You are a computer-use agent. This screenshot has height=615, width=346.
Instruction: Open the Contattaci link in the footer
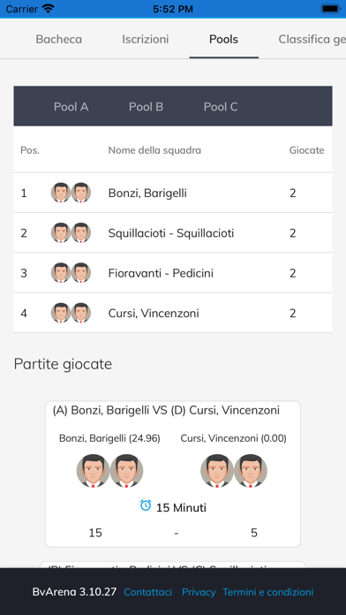pyautogui.click(x=147, y=592)
